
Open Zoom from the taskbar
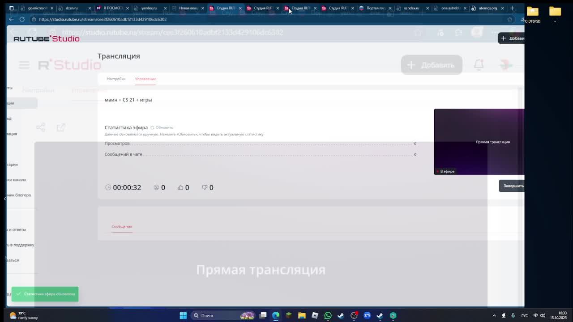(x=367, y=315)
